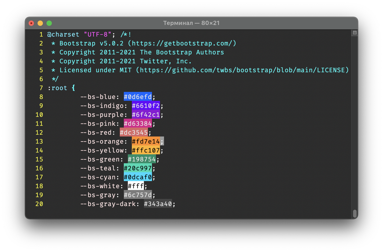Click the split-pane icon at top right
Viewport: 383px width, 252px height.
tap(355, 33)
